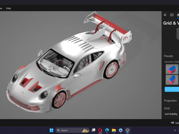Click the Grid section heading
The image size is (179, 134).
coord(167,108)
